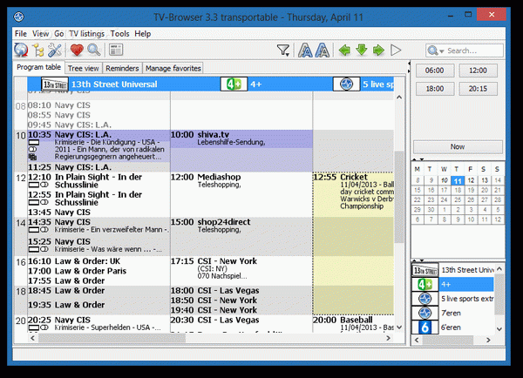Select 13th Street Universal in channel list
523x378 pixels.
tap(453, 270)
